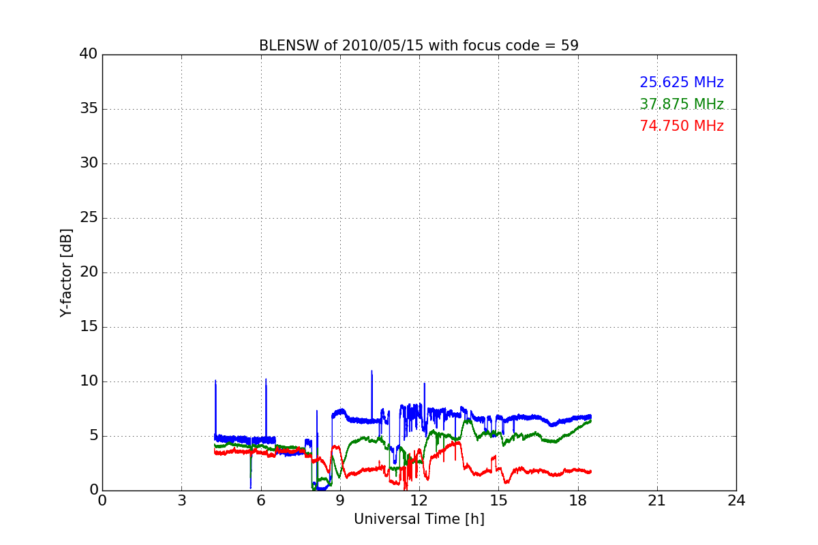Click the x-axis tick label 3
Image resolution: width=818 pixels, height=545 pixels.
pyautogui.click(x=181, y=500)
